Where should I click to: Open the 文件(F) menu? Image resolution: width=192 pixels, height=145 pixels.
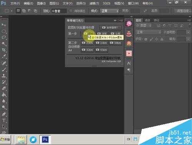15,3
